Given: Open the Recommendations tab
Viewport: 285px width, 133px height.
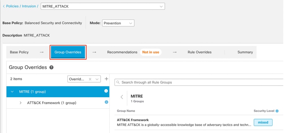Looking at the screenshot, I should [122, 52].
